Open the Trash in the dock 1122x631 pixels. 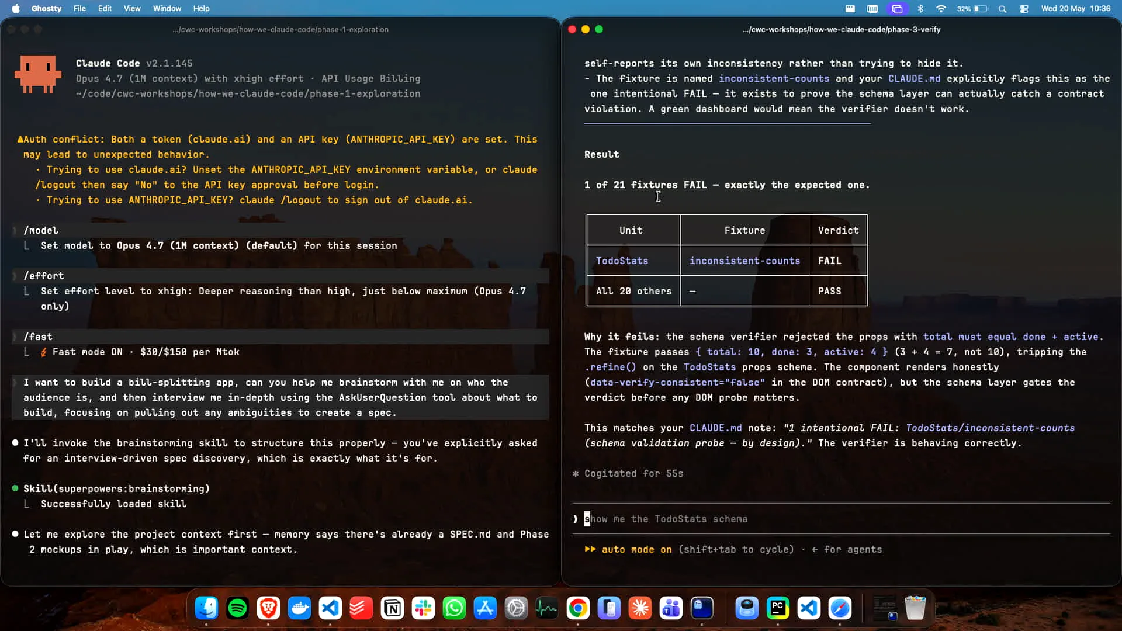click(915, 608)
